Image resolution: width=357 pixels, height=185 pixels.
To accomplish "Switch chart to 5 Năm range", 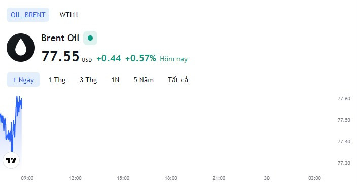I will click(x=144, y=80).
